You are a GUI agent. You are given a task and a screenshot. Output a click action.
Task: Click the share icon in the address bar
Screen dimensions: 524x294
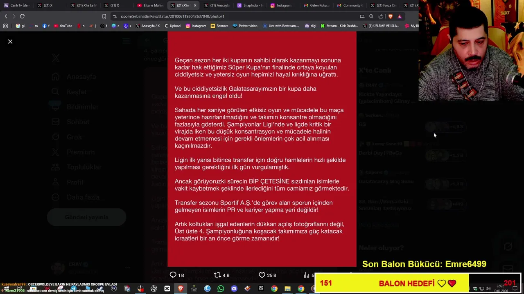coord(381,16)
